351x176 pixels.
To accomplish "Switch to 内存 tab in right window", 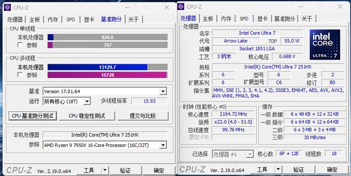I will pyautogui.click(x=226, y=19).
